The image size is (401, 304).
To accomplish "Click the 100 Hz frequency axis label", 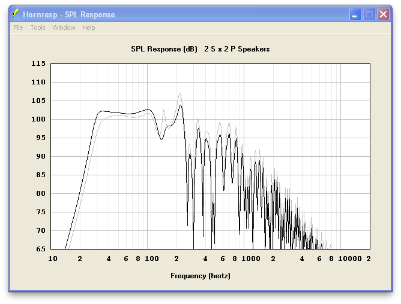I will pos(152,259).
